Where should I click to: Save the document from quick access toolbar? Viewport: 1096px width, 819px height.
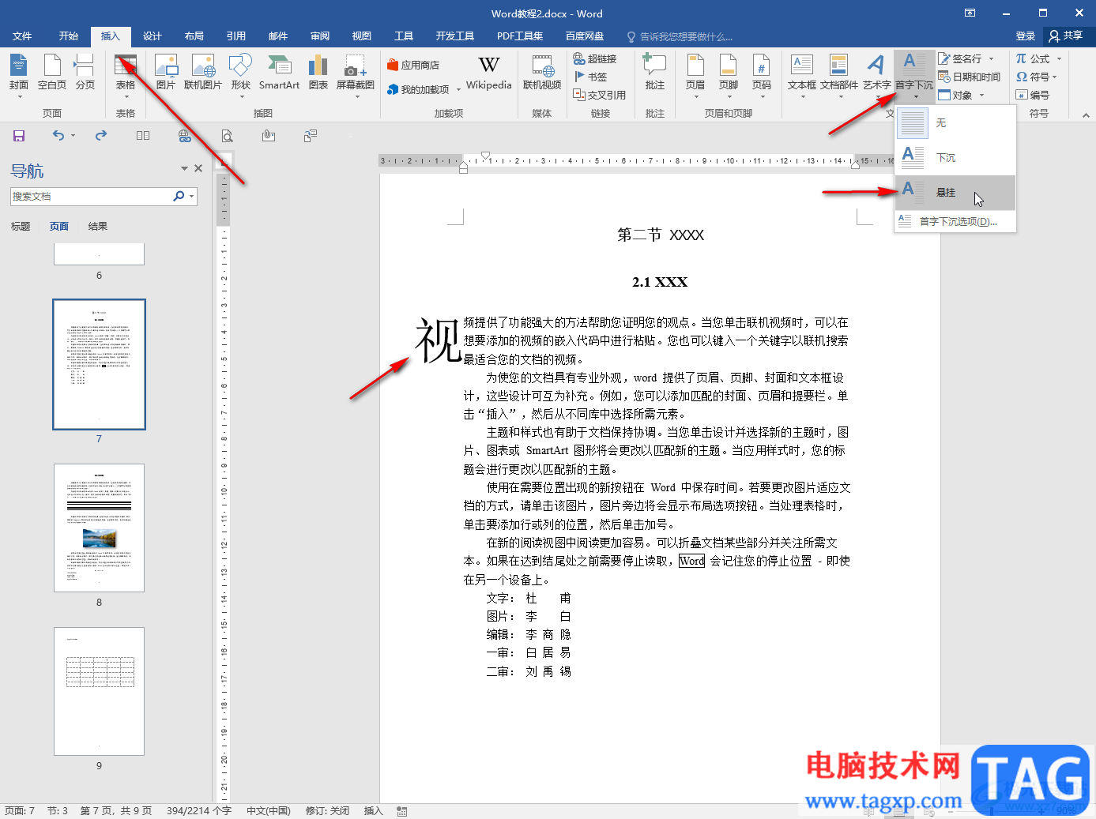[19, 136]
